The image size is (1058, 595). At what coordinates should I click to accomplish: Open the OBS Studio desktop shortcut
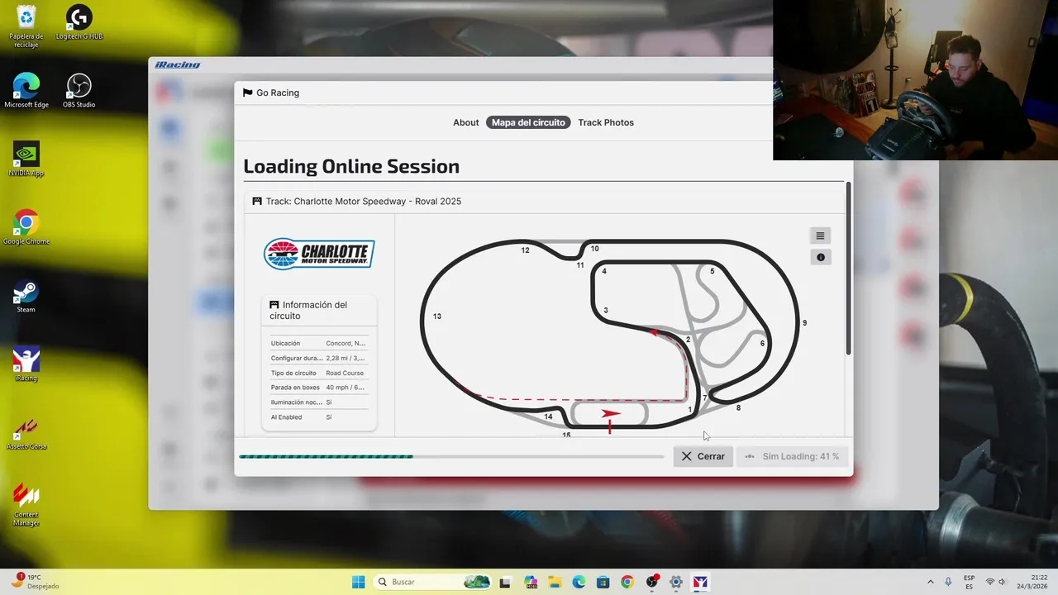(x=79, y=90)
